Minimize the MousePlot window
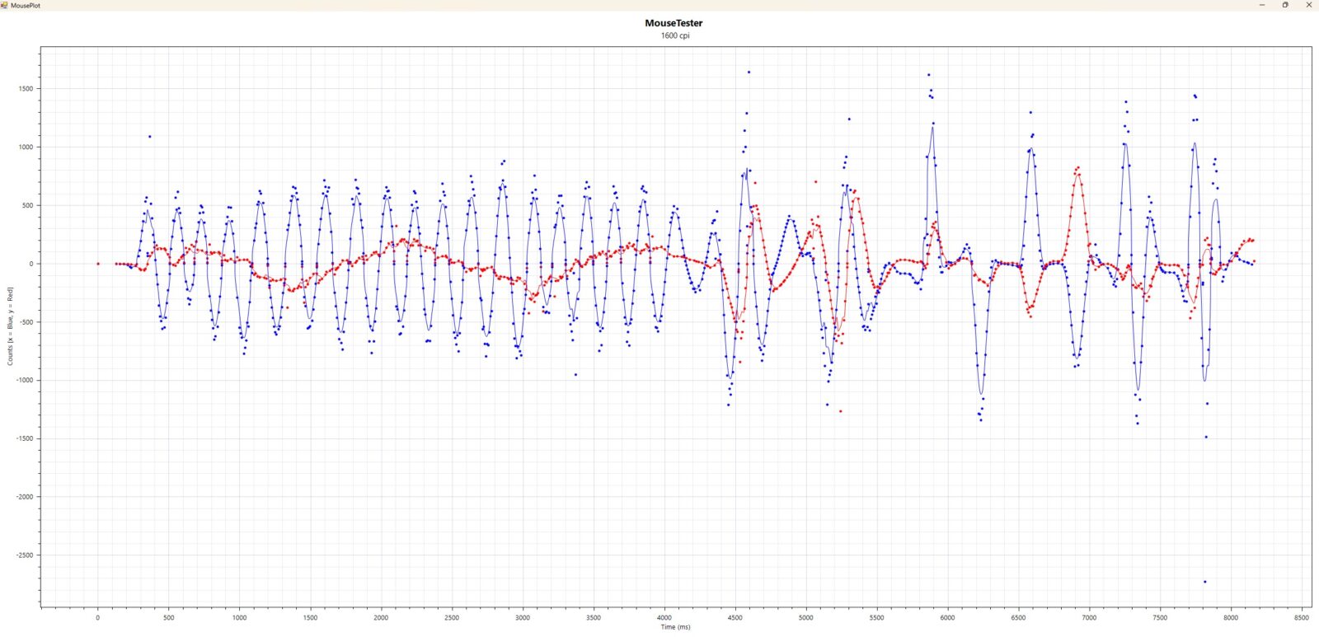 [x=1261, y=5]
